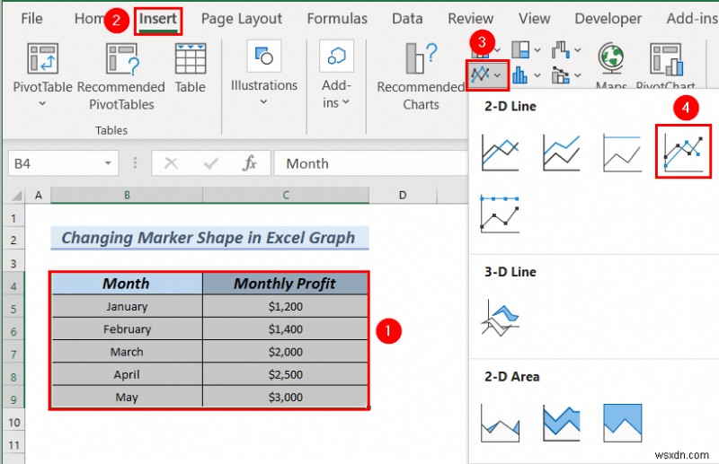The image size is (719, 464).
Task: Select all cells with the corner triangle
Action: pos(16,196)
